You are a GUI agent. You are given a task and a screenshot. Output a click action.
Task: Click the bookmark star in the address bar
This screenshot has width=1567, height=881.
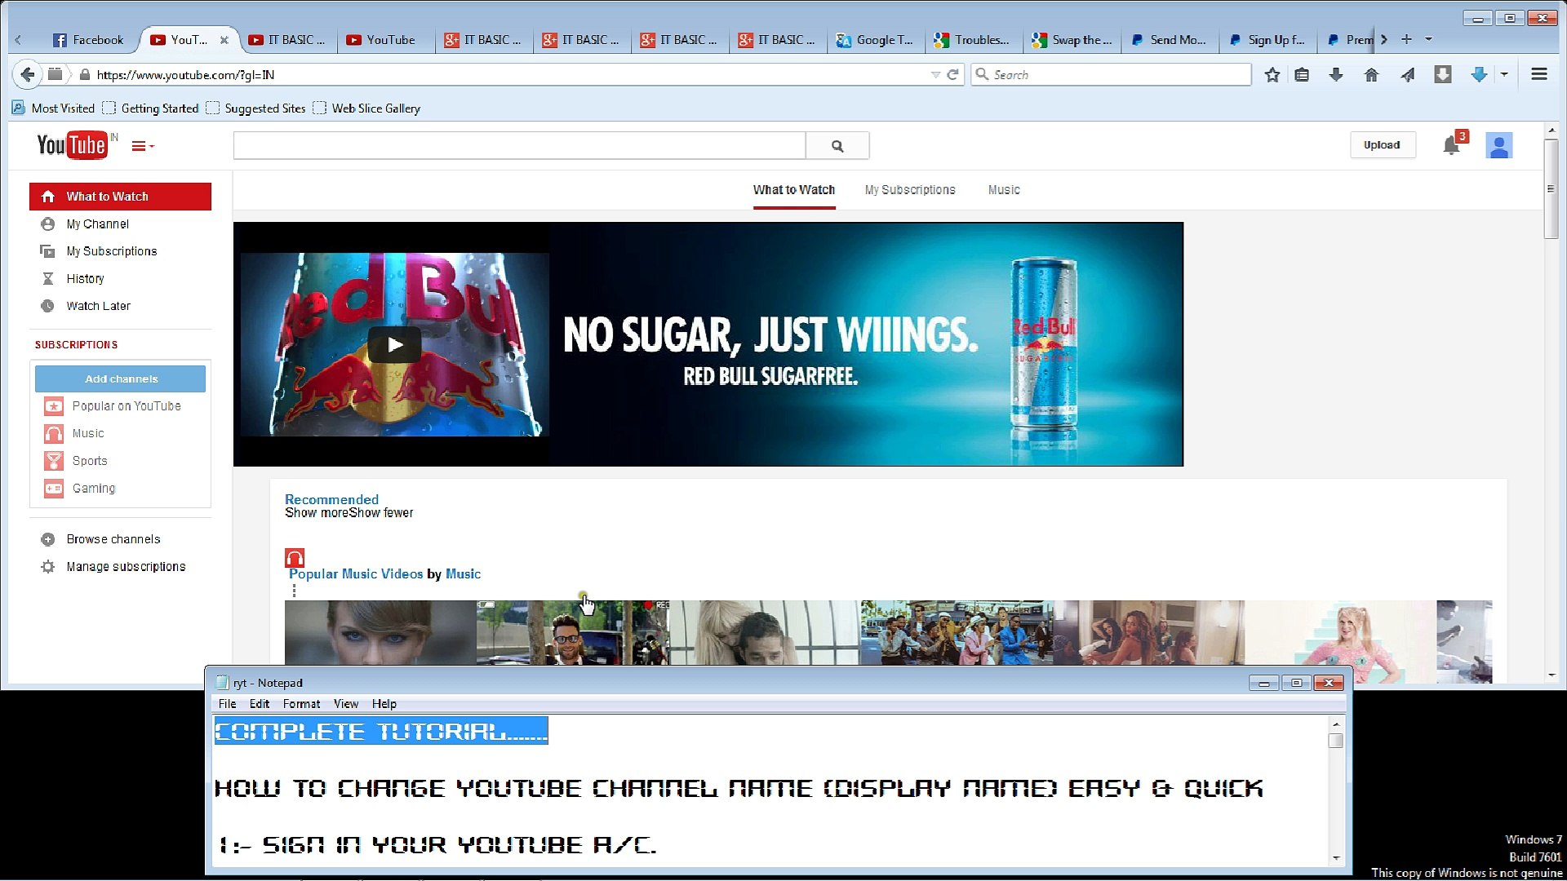point(1272,74)
